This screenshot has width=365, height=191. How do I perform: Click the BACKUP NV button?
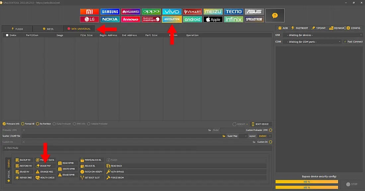pos(23,160)
